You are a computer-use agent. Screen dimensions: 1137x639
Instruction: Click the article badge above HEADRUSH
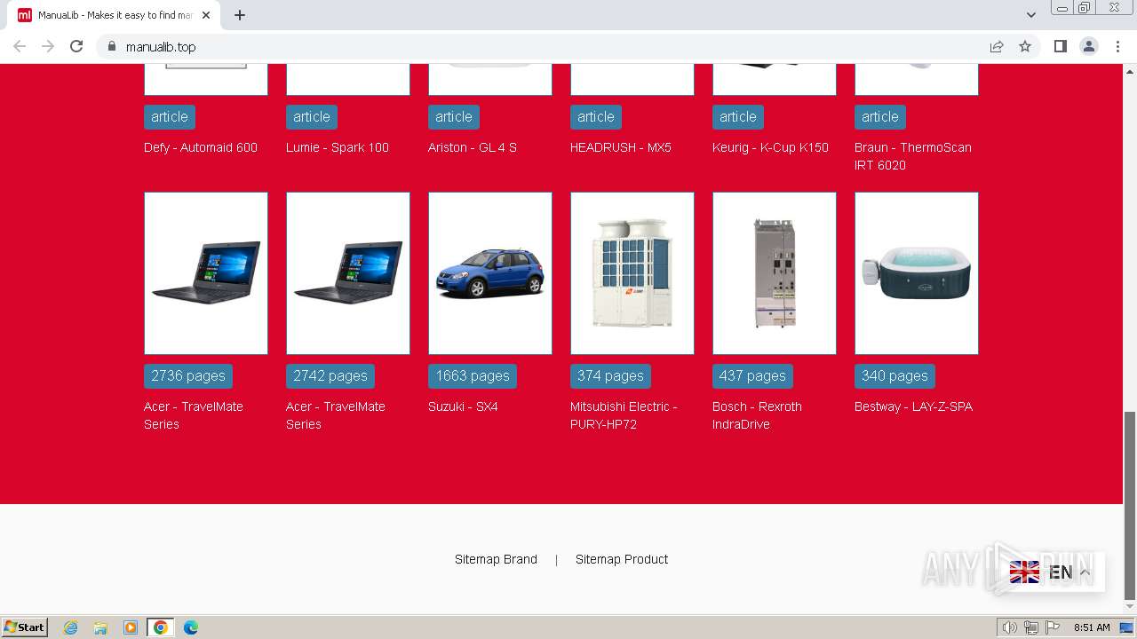click(596, 117)
